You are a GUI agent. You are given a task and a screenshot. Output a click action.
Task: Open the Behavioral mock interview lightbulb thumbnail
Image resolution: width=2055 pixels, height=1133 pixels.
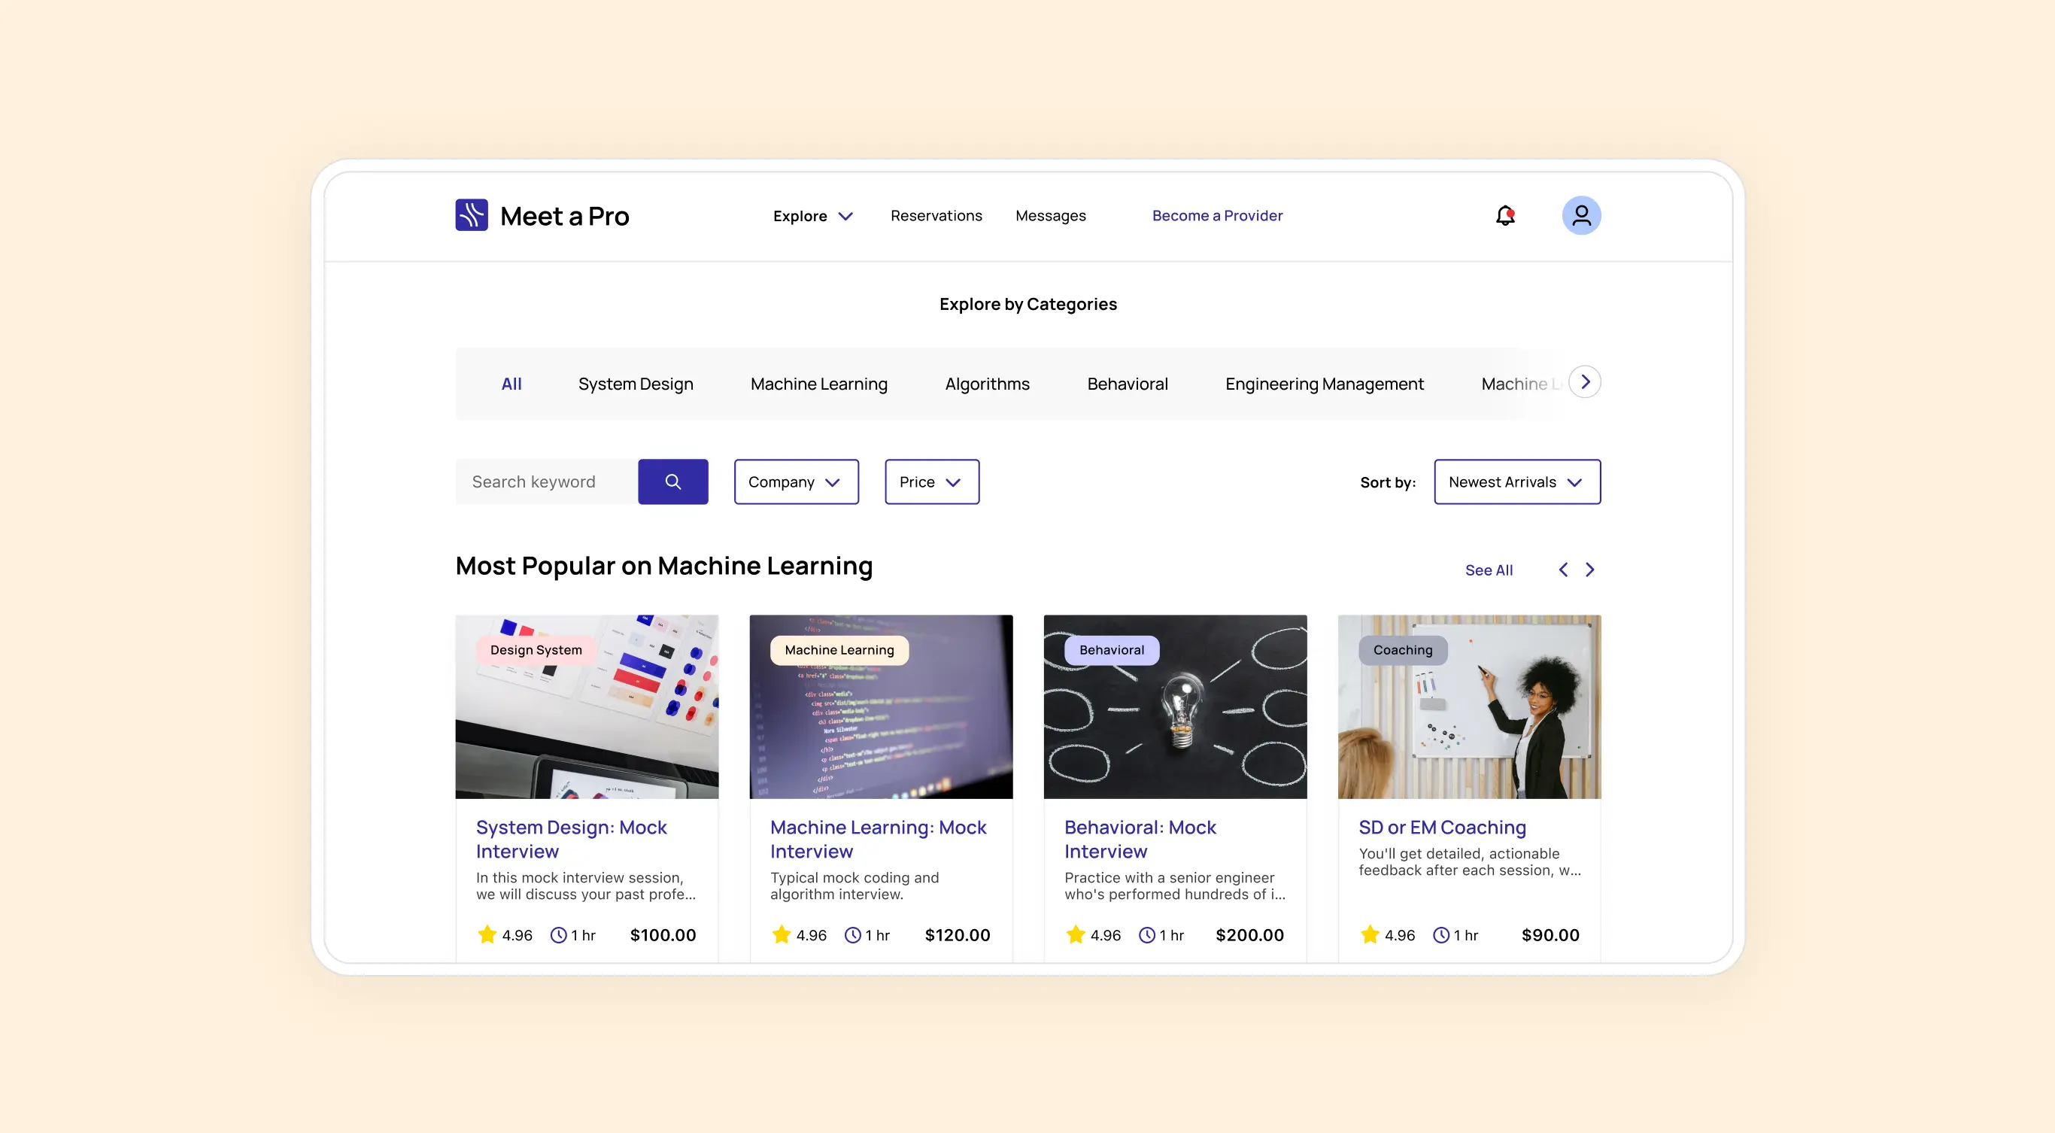click(1174, 706)
